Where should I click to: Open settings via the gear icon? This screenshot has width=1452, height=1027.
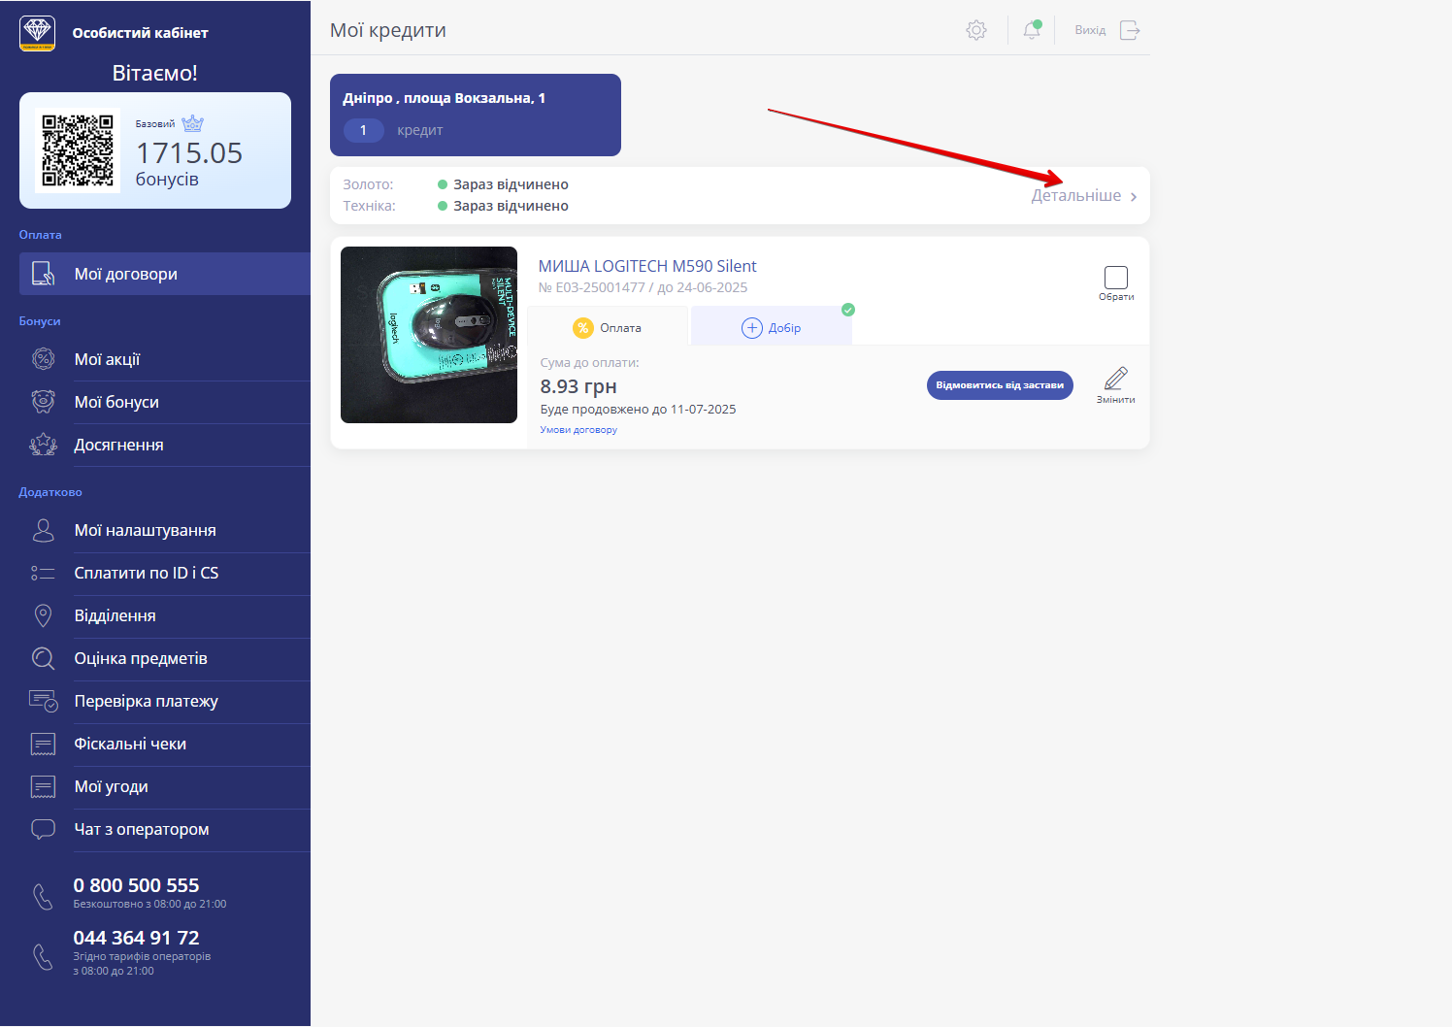pyautogui.click(x=975, y=30)
